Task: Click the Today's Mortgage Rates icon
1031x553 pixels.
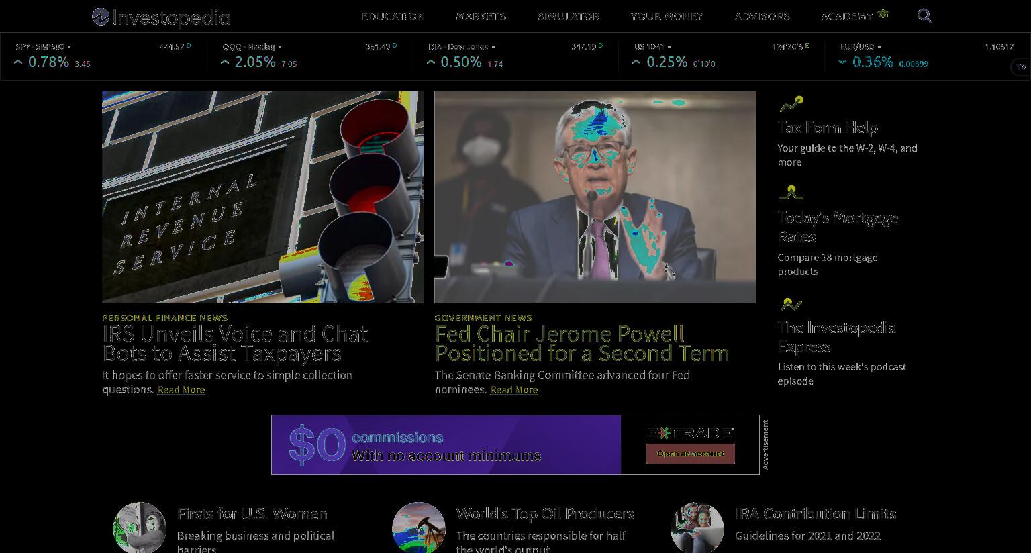Action: [x=791, y=193]
